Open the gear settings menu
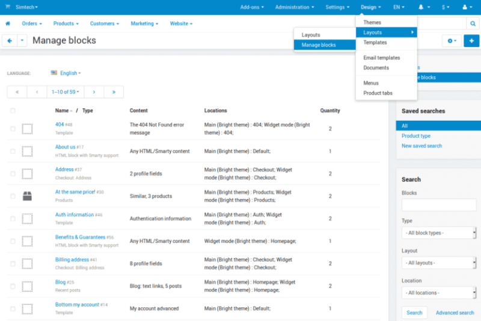The height and width of the screenshot is (321, 481). pyautogui.click(x=451, y=40)
